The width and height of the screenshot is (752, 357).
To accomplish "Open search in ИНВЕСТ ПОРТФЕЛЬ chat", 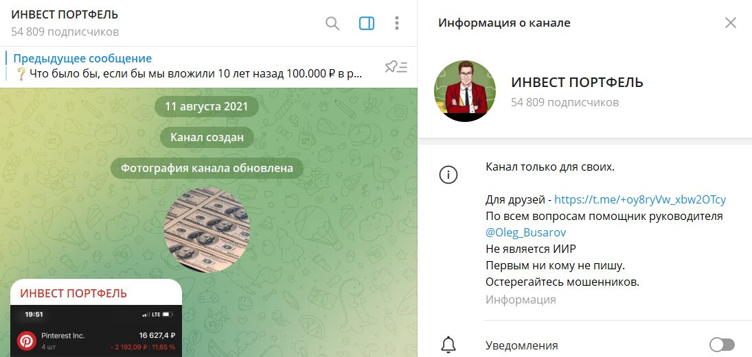I will point(332,23).
